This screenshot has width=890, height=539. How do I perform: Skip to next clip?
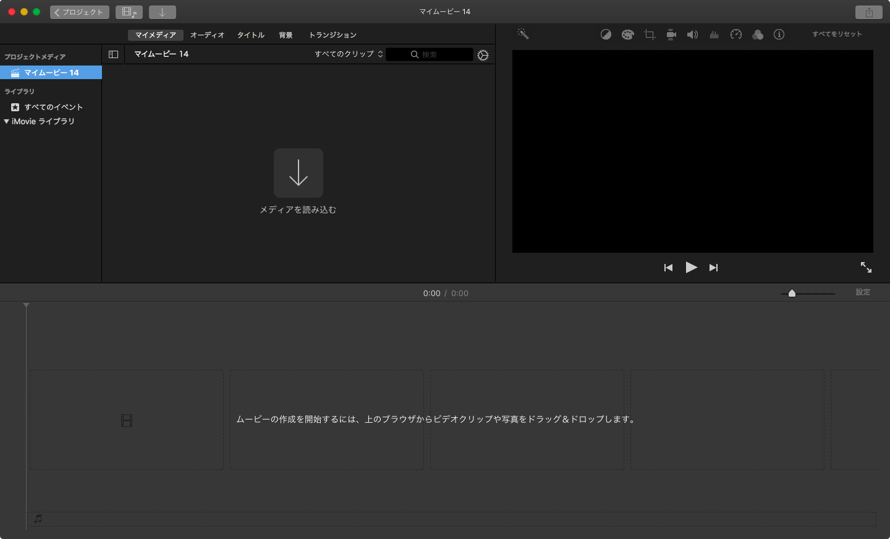[713, 268]
